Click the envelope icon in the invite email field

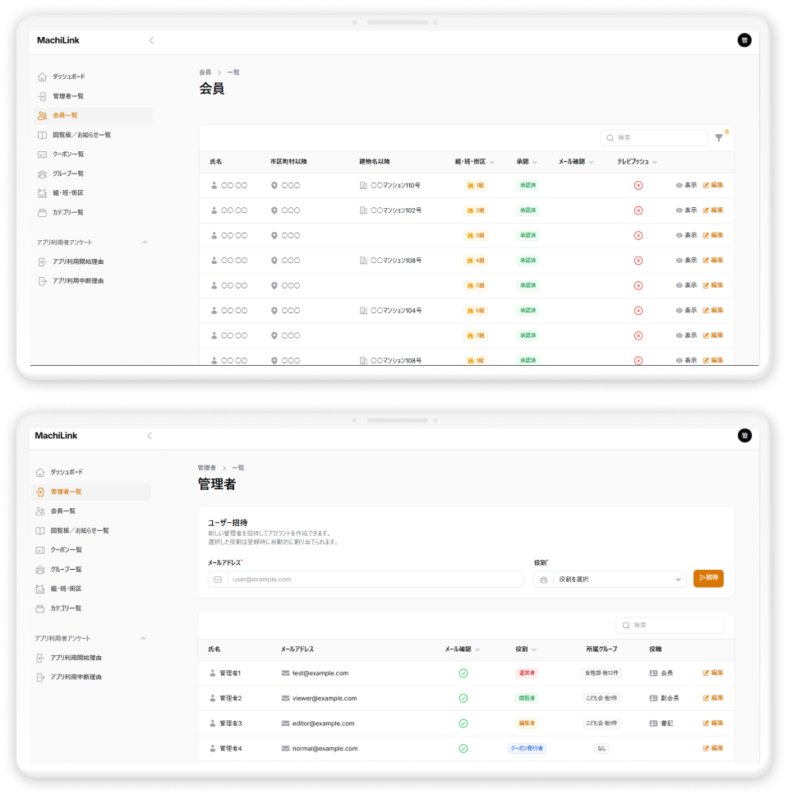218,580
